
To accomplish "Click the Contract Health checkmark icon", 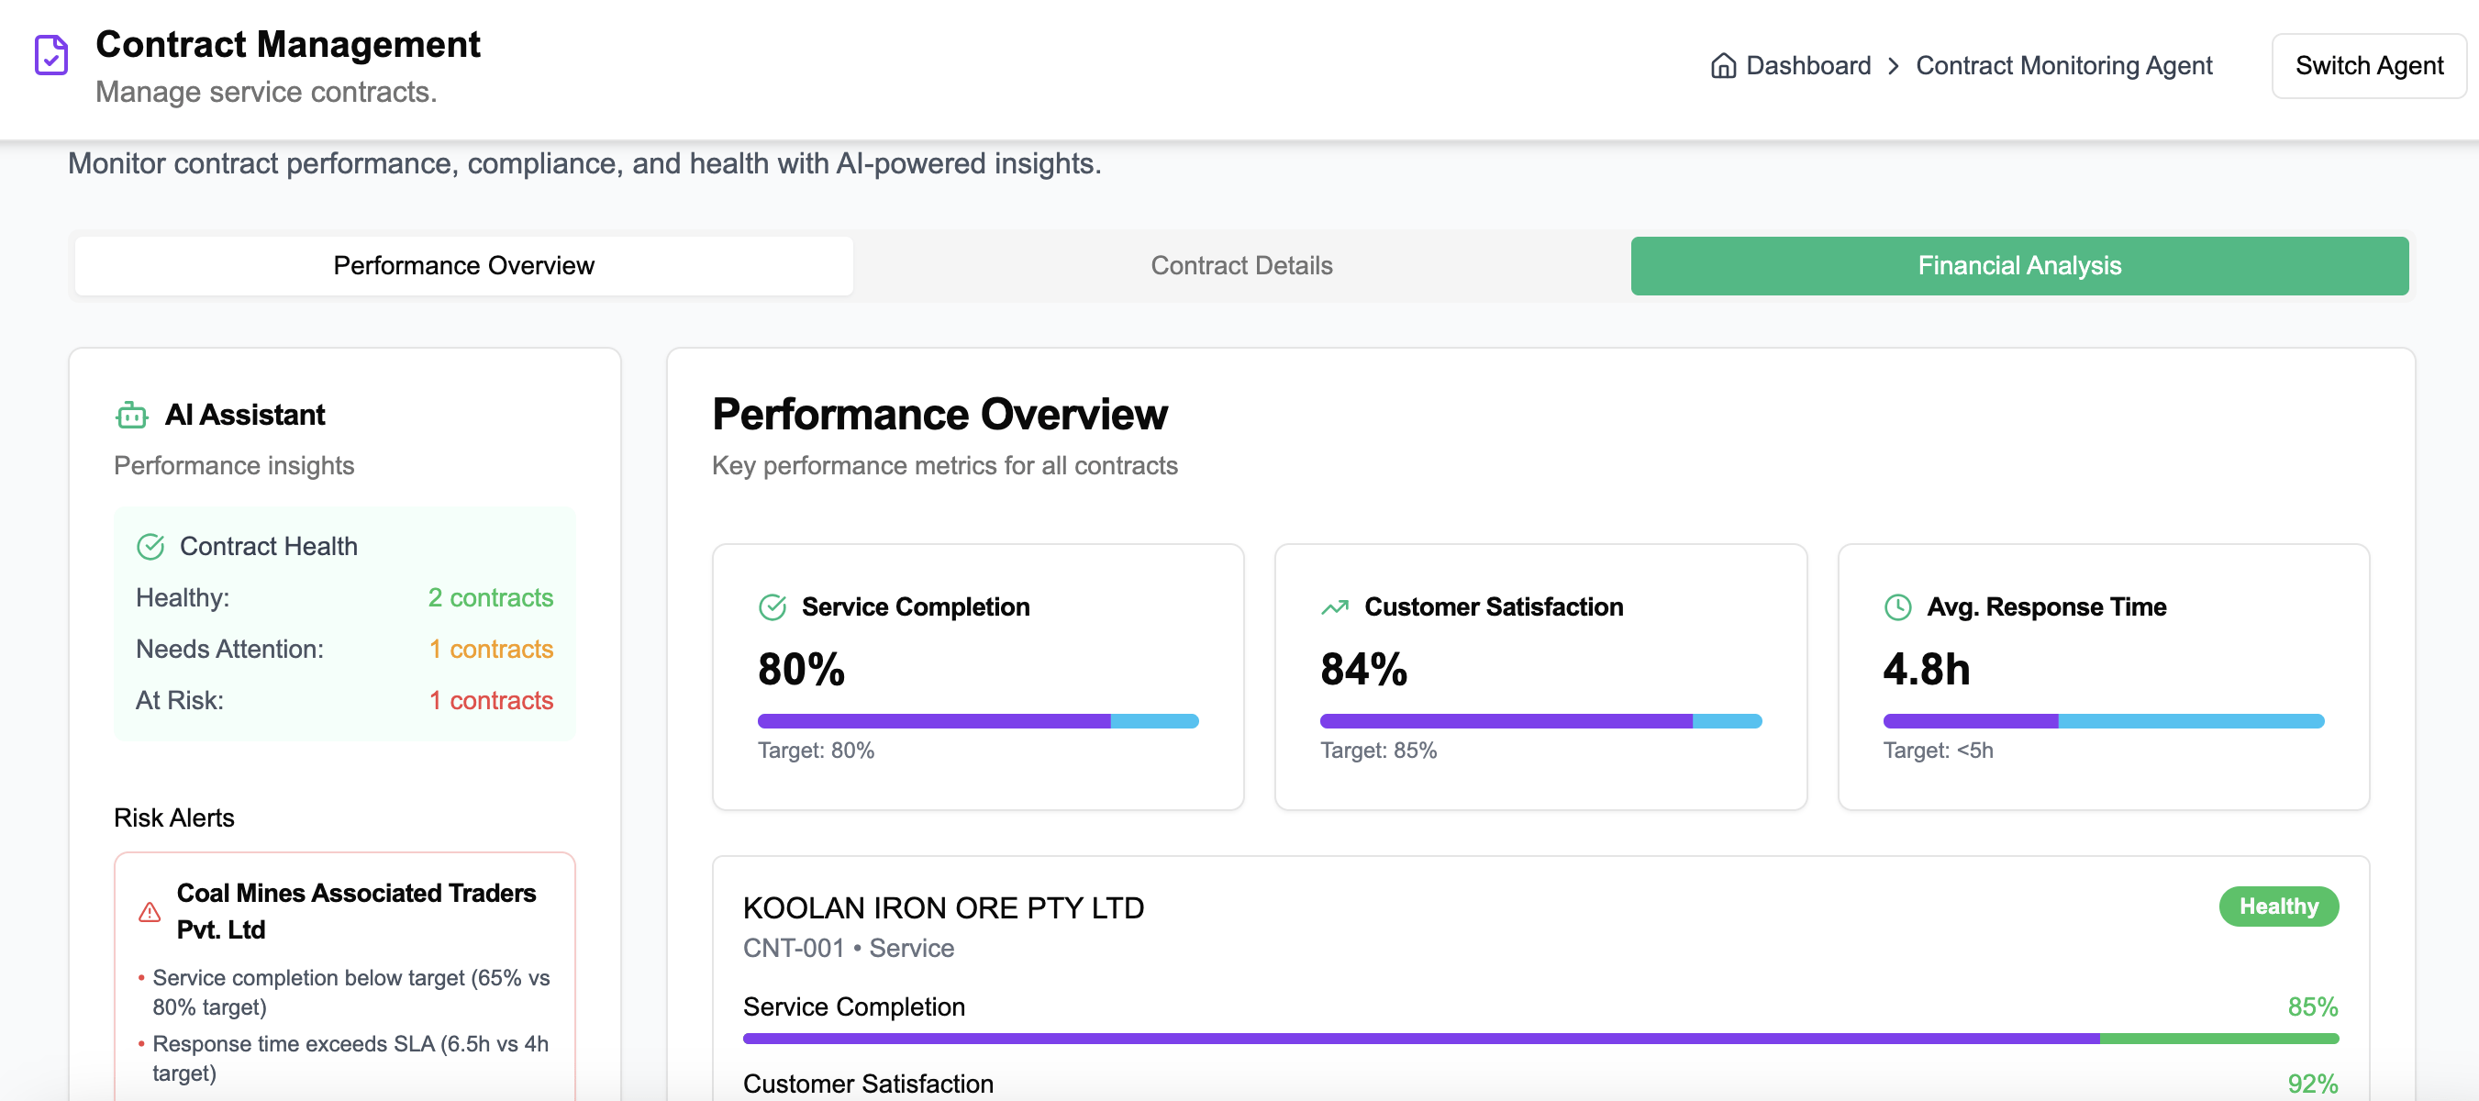I will click(x=150, y=547).
